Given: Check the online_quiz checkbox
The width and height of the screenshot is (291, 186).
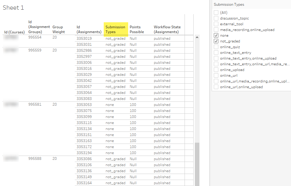Looking at the screenshot, I should coord(216,47).
